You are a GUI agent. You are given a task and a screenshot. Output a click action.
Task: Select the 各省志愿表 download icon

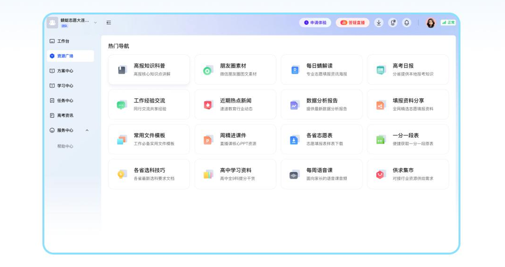(x=293, y=139)
